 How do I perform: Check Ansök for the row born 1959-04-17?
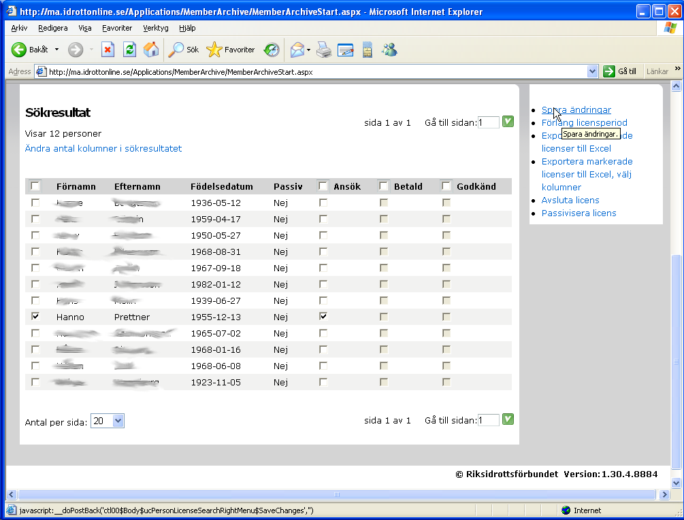(x=323, y=219)
